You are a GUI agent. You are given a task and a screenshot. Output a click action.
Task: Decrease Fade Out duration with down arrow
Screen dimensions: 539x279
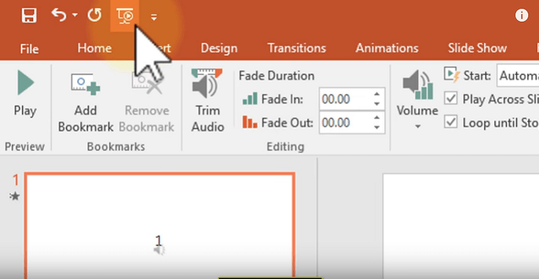tap(377, 127)
